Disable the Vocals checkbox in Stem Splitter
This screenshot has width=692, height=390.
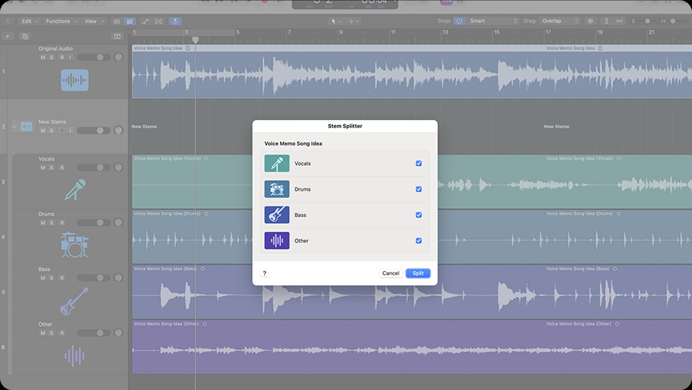pos(419,163)
